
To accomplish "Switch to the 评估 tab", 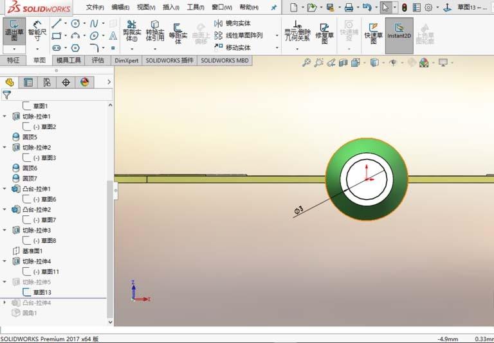I will click(x=98, y=60).
